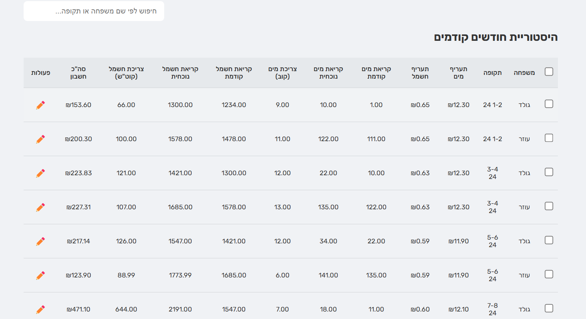Viewport: 586px width, 319px height.
Task: Edit the גולד 1-2 24 row with pencil
Action: [40, 105]
